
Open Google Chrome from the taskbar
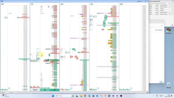coord(85,96)
